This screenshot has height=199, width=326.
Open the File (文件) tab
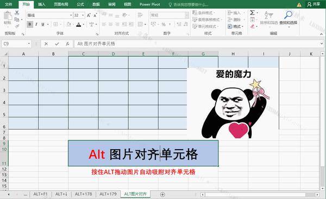coord(9,4)
